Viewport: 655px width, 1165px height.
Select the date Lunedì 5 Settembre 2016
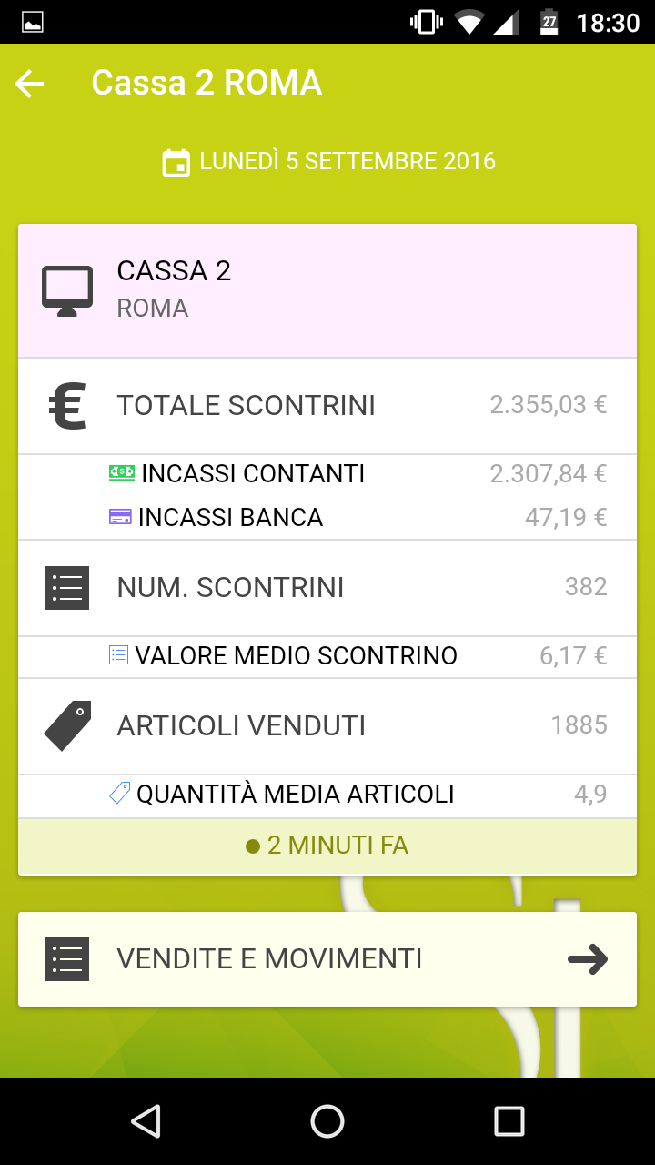(x=347, y=162)
